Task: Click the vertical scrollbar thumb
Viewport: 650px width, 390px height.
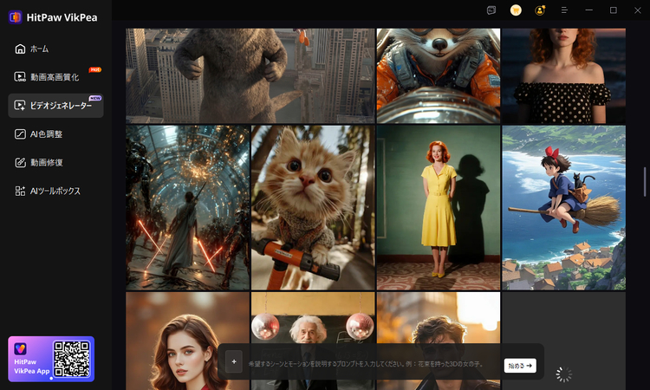Action: click(645, 181)
